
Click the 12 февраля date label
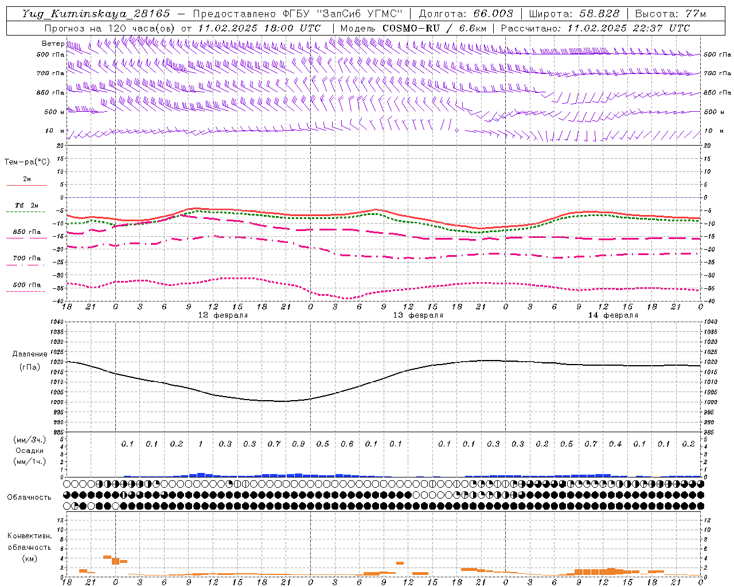coord(223,315)
